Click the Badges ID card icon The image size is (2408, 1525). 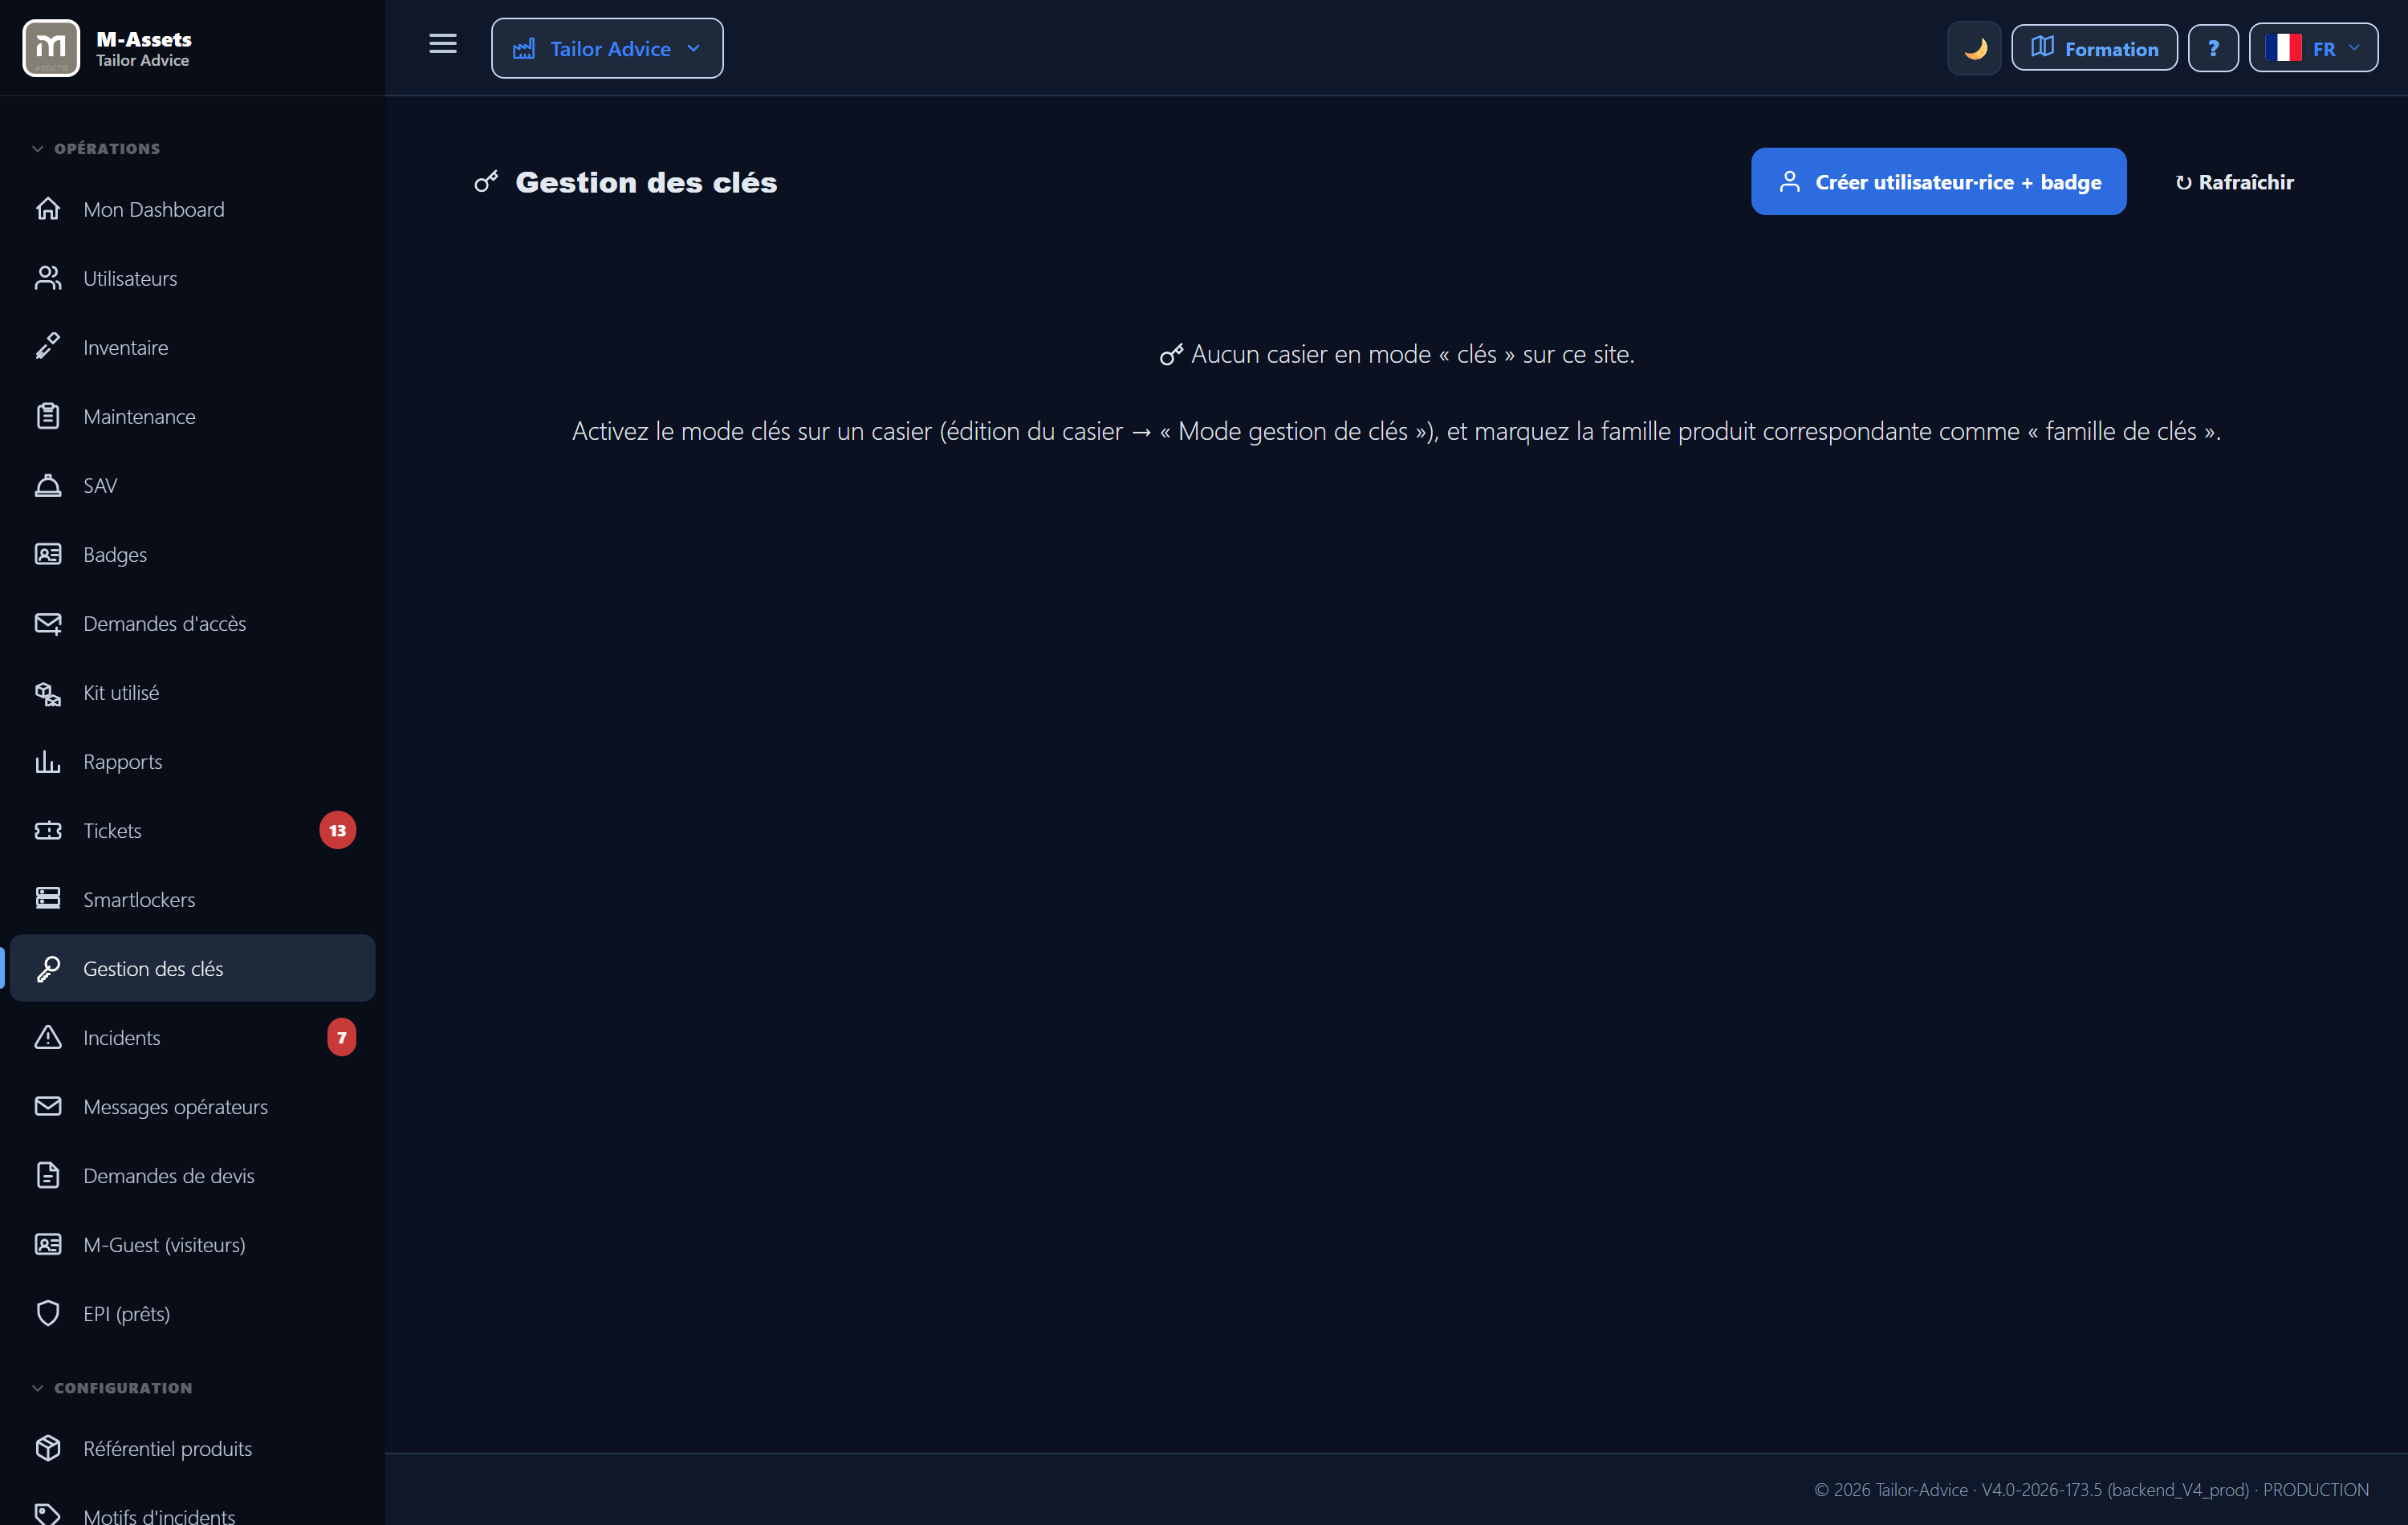pos(48,554)
